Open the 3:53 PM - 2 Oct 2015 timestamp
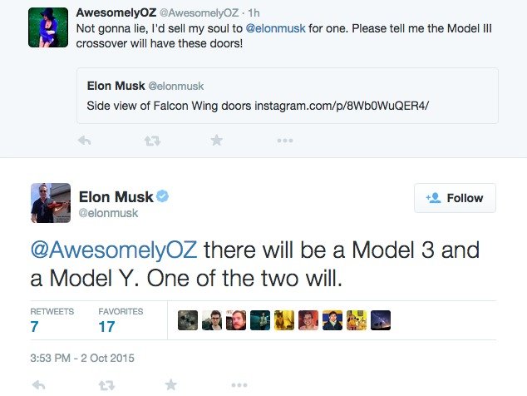 click(82, 359)
